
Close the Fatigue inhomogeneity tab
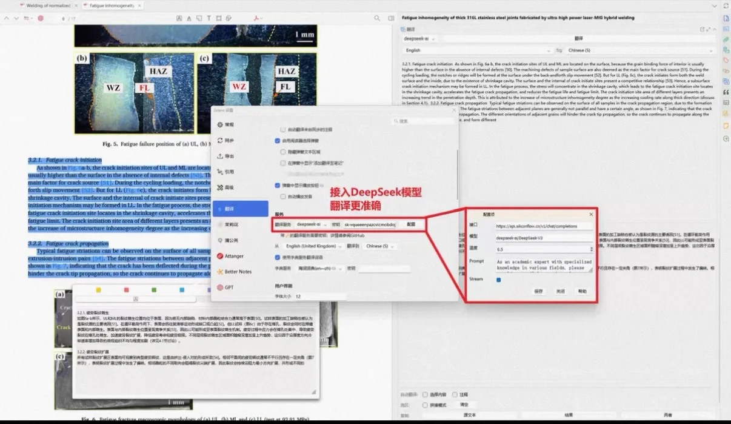coord(139,5)
